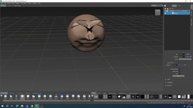This screenshot has height=108, width=193.
Task: Select the Smooth brush tool
Action: point(11,97)
